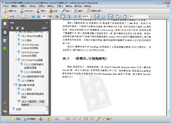This screenshot has height=123, width=171.
Task: Open the Attachments paperclip panel
Action: point(5,103)
